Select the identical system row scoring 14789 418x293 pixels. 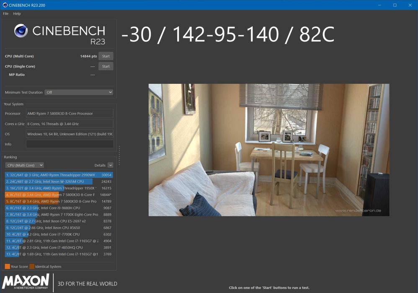(59, 202)
